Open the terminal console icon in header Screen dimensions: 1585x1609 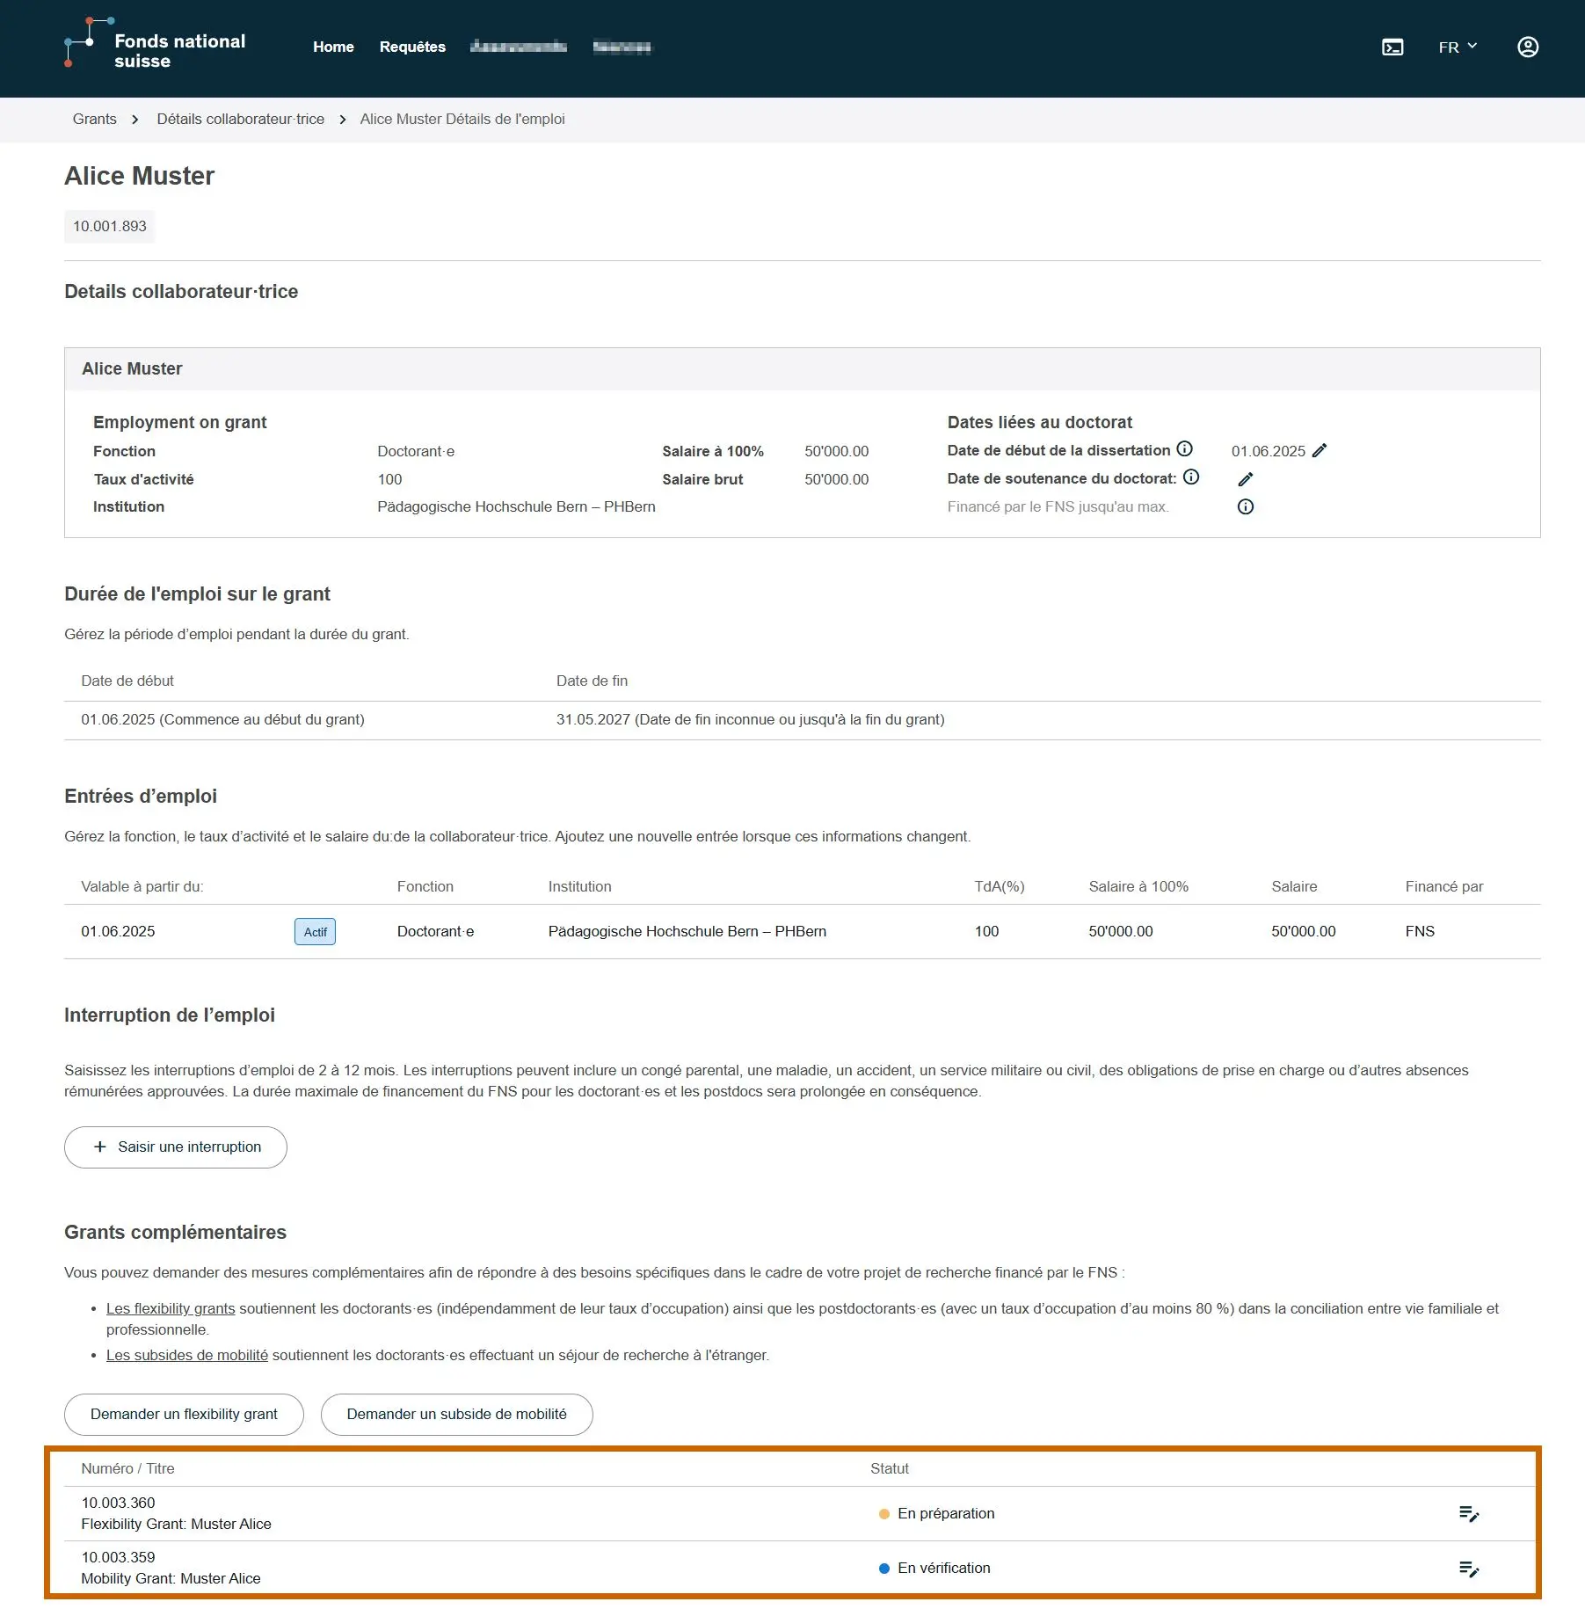click(x=1392, y=47)
